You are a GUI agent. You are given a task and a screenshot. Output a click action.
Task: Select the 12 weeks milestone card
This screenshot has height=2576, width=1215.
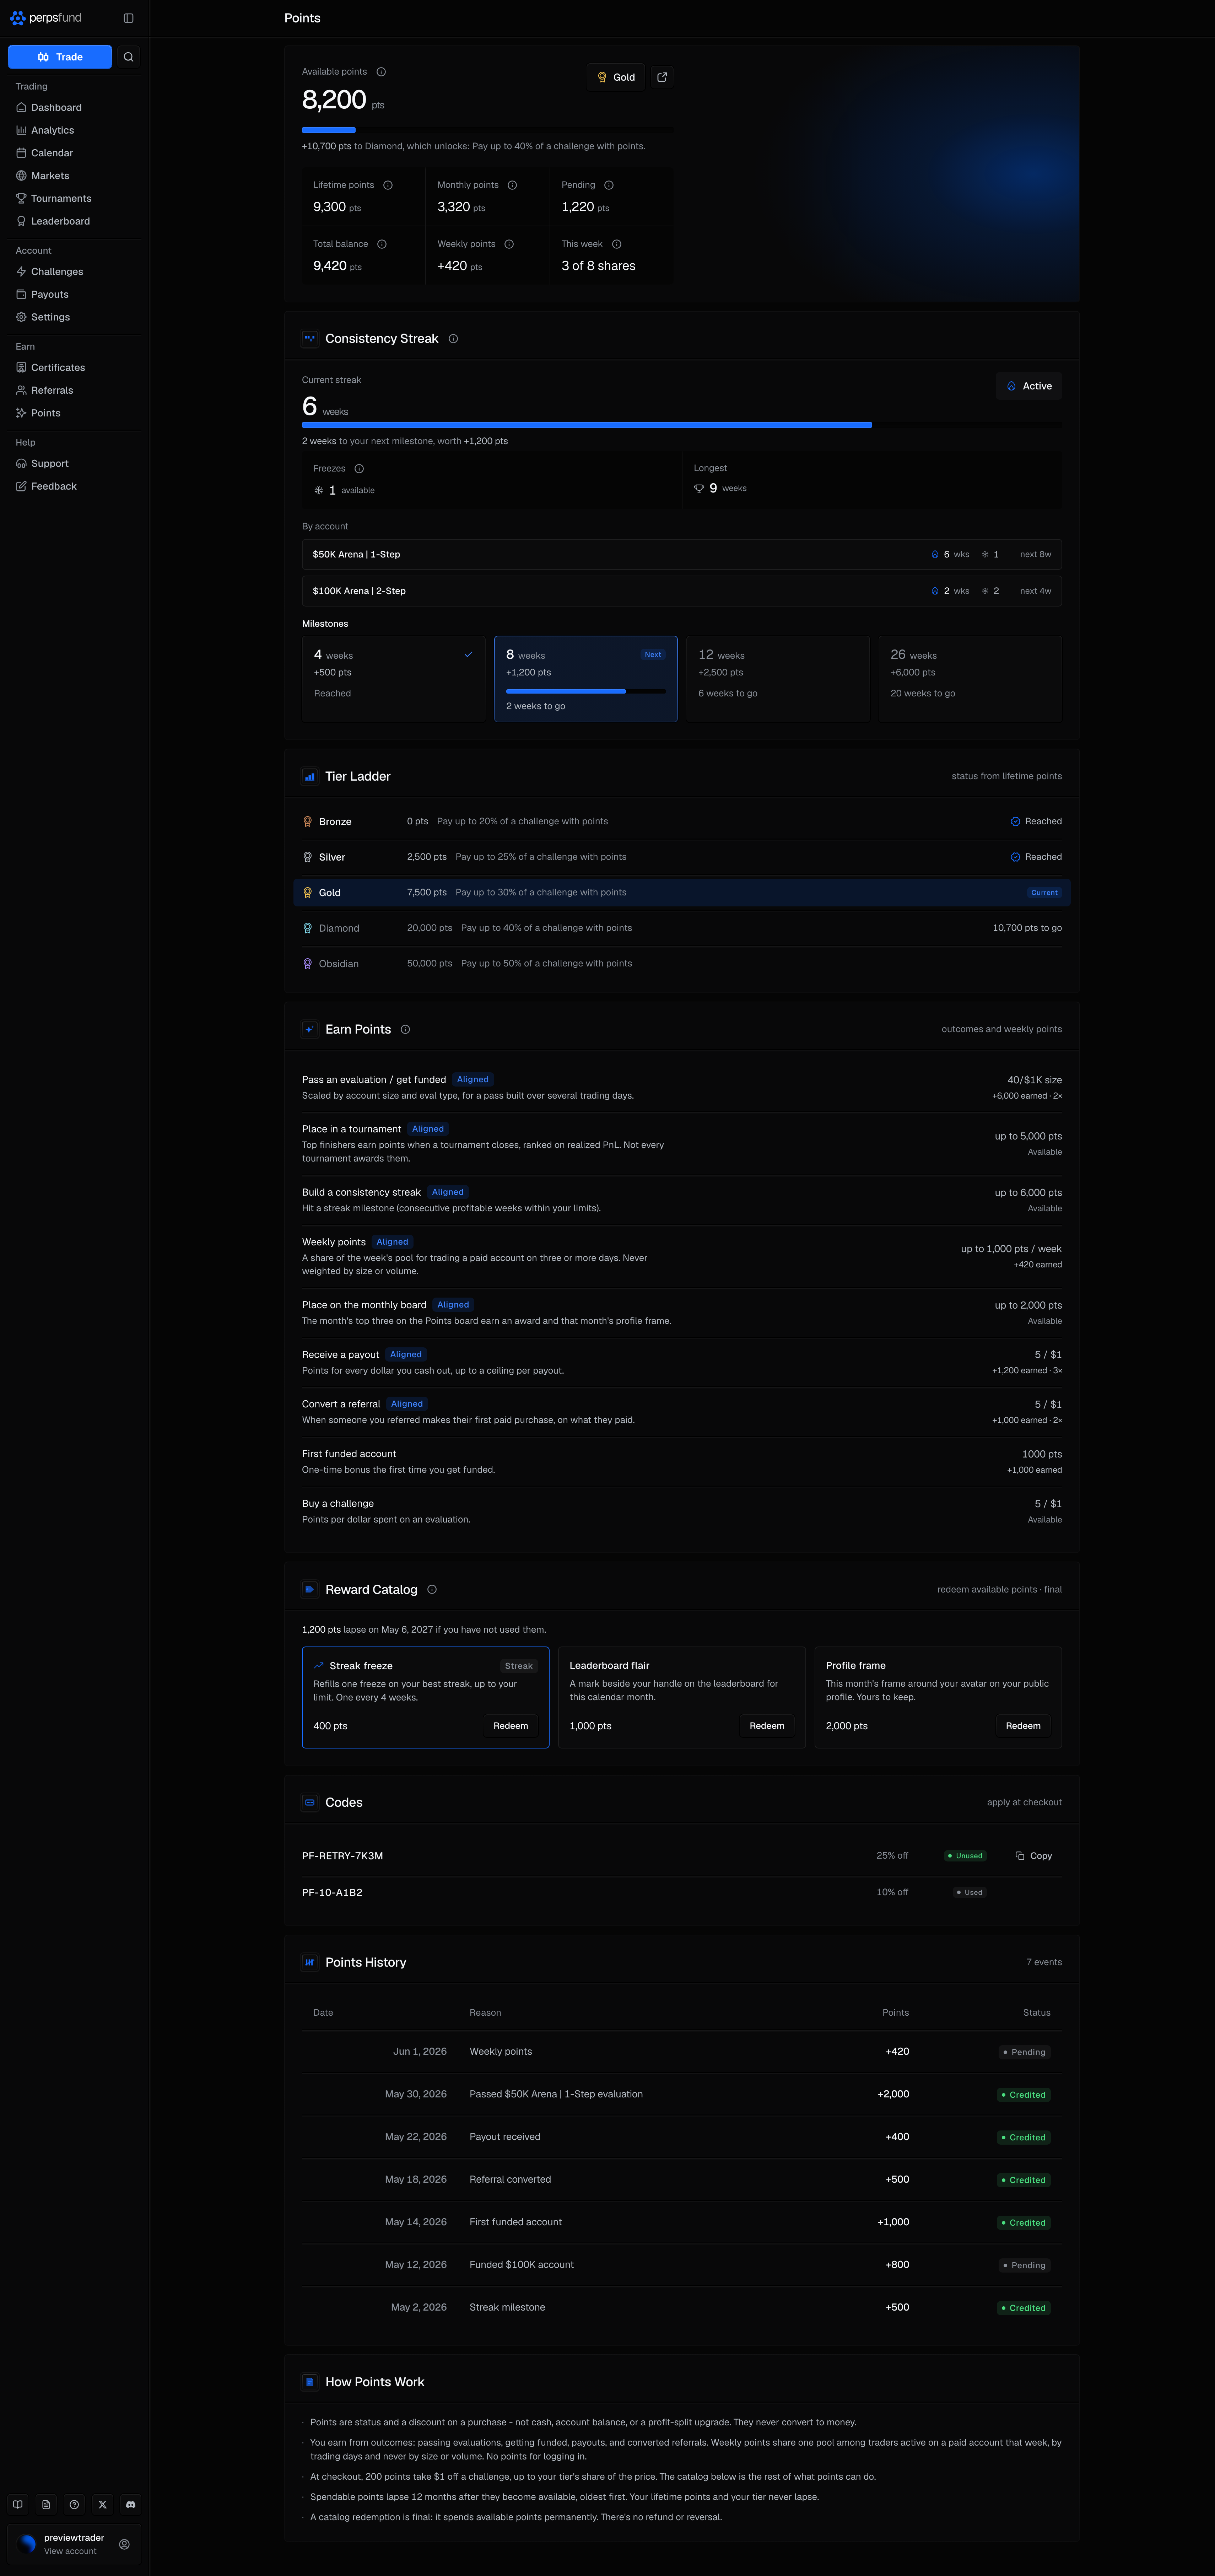click(778, 679)
